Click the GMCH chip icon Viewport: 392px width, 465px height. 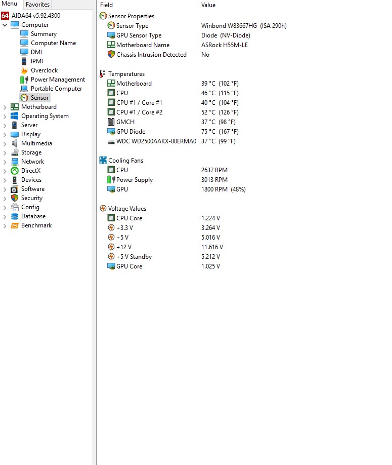click(111, 122)
